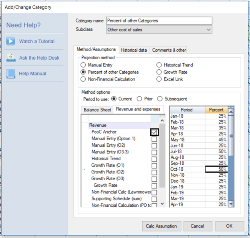Viewport: 250px width, 238px height.
Task: Check the Manual Entry (O2) checkbox
Action: tap(154, 146)
